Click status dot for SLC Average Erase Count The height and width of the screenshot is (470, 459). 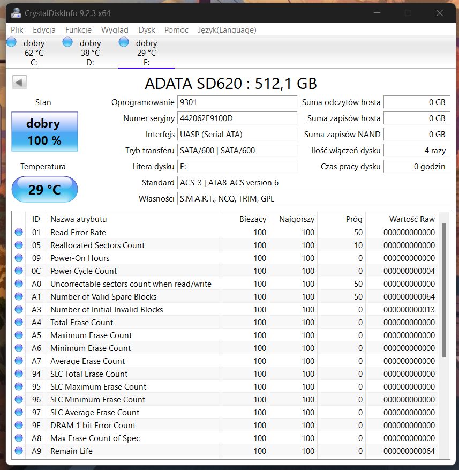click(x=19, y=413)
